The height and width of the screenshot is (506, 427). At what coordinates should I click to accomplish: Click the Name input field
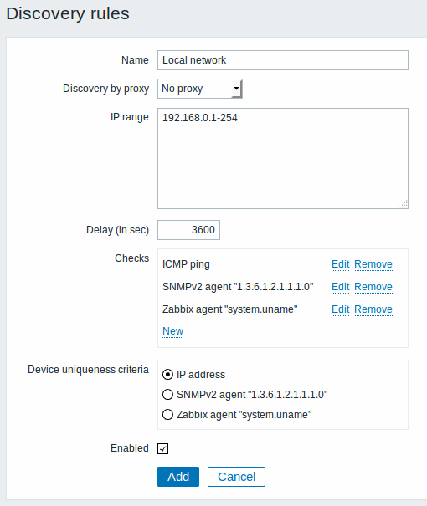[283, 60]
